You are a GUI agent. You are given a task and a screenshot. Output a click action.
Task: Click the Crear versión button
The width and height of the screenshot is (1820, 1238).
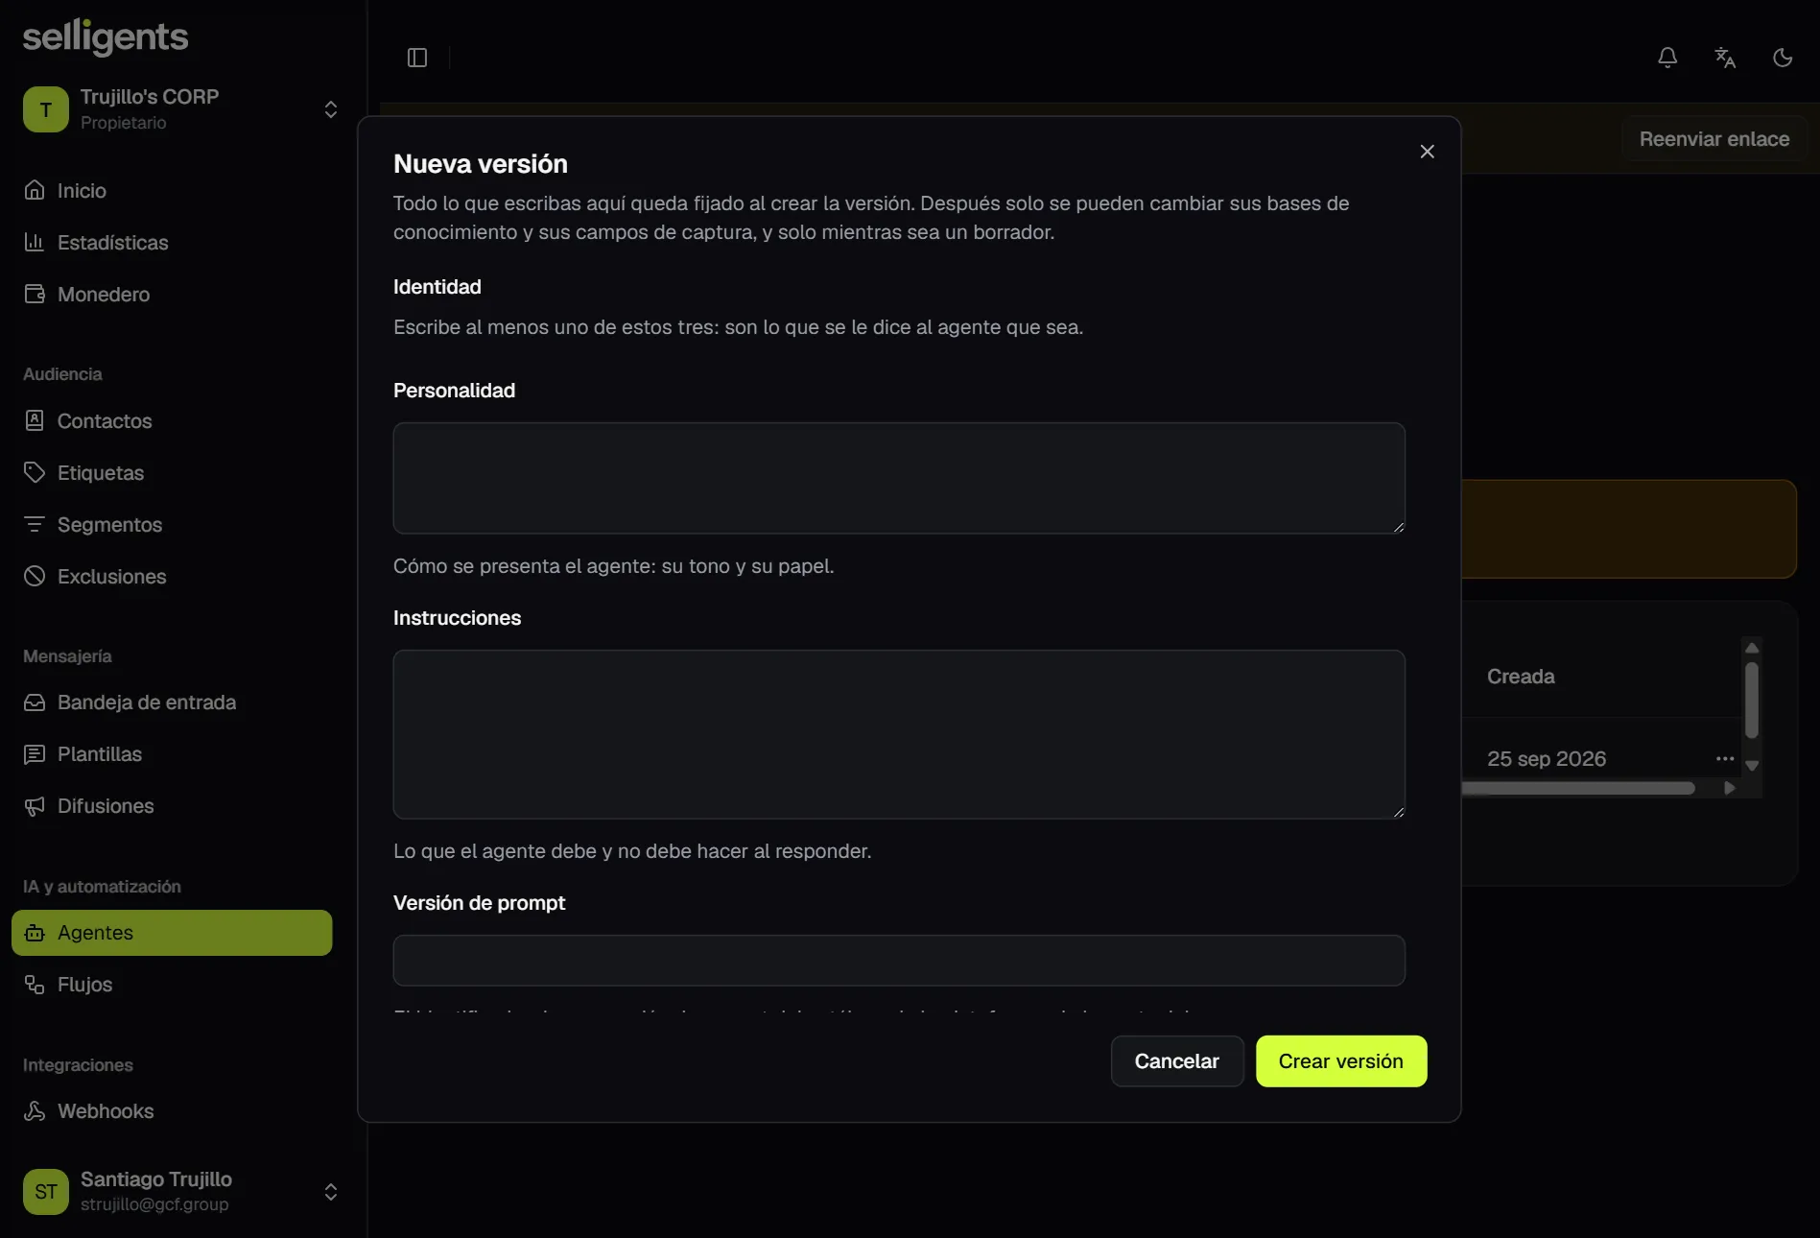click(1341, 1061)
